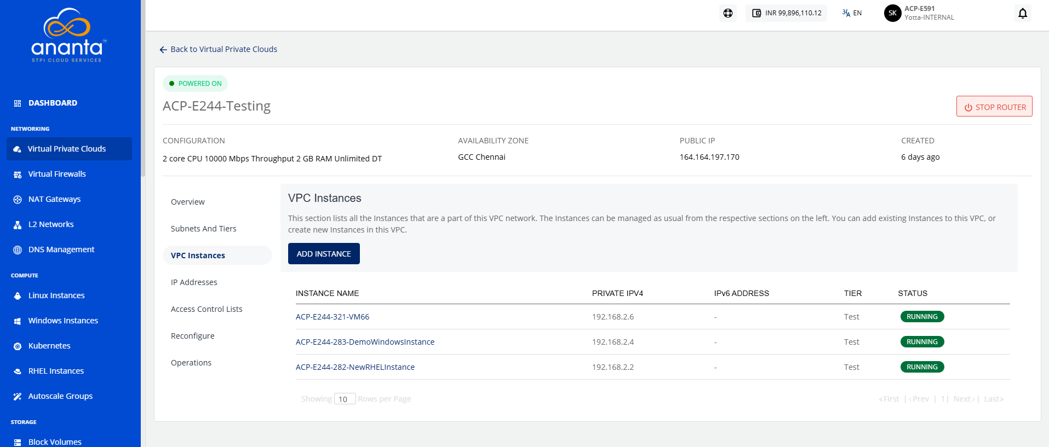Click the Kubernetes icon
Screen dimensions: 1049x447
[x=18, y=346]
